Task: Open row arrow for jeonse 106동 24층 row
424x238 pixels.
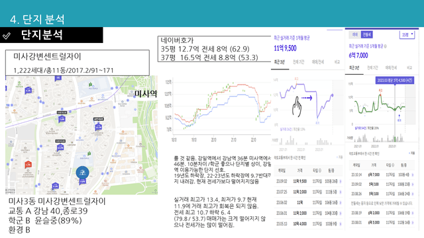Action: tap(413, 194)
